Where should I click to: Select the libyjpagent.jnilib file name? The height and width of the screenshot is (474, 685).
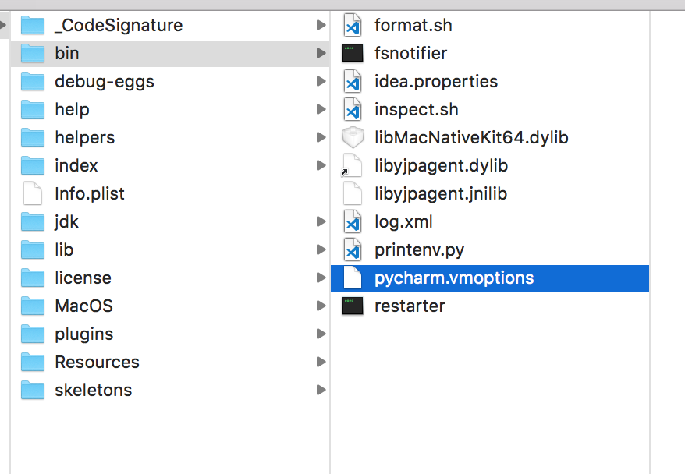click(441, 194)
